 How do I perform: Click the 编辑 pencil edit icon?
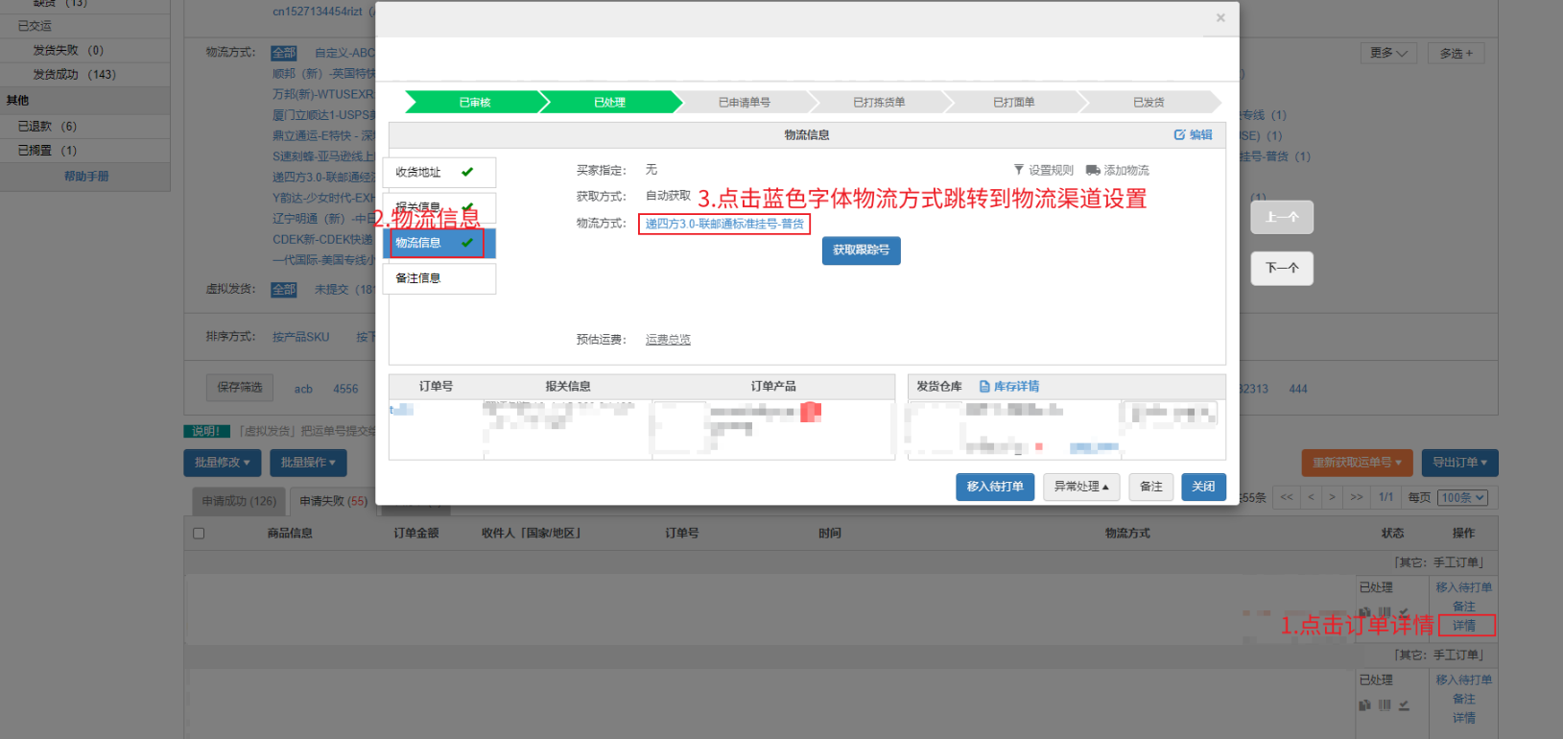1179,135
